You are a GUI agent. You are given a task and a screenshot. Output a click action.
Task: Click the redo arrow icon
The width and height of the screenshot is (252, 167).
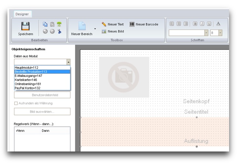click(52, 31)
